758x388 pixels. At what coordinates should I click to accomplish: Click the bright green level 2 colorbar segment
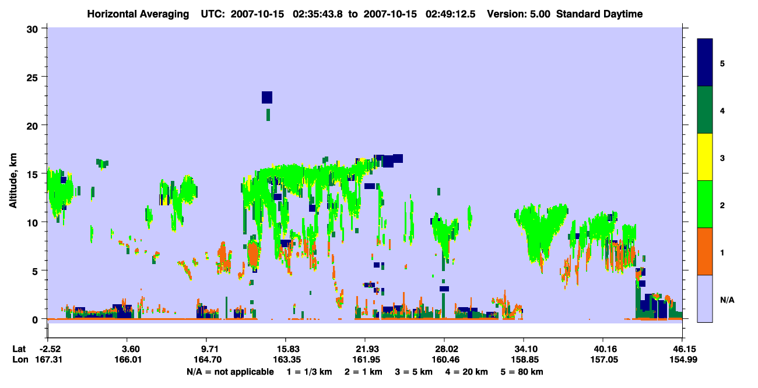click(705, 204)
